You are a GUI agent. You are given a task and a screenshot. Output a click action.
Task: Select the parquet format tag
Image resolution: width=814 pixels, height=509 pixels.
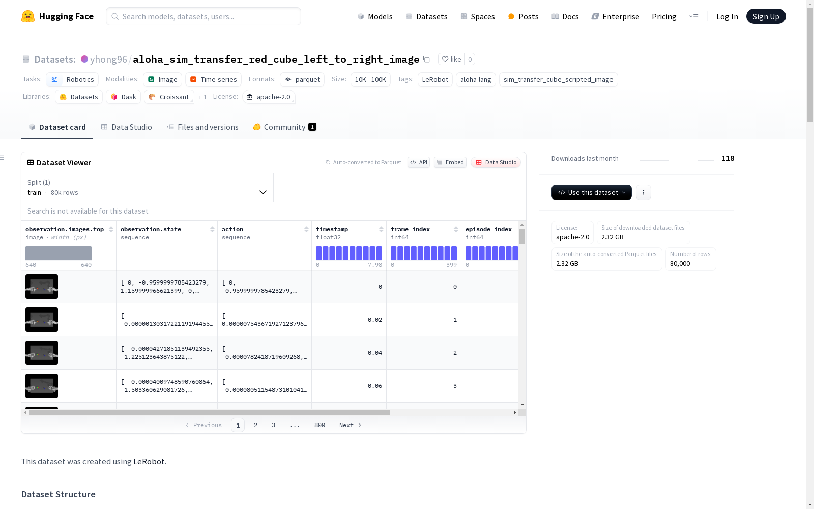click(x=302, y=79)
